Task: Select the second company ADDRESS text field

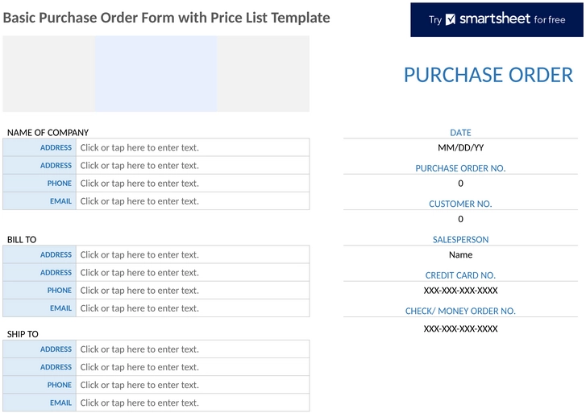Action: (x=193, y=165)
